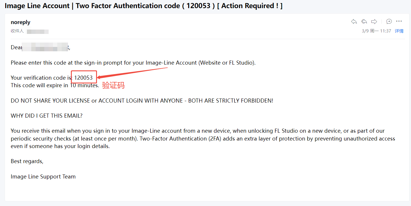Click the 'WHY DID I GET THIS EMAIL?' line
This screenshot has height=206, width=411.
[47, 116]
